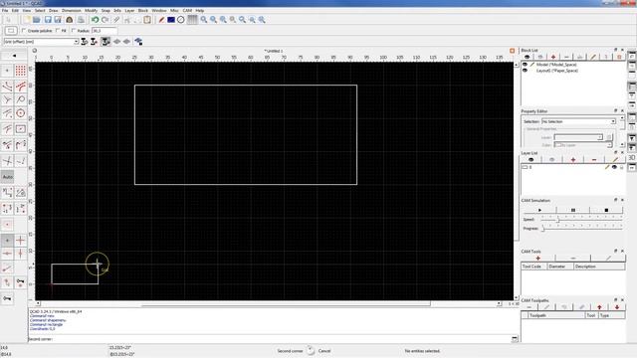Add a new layer with red plus

coord(573,160)
